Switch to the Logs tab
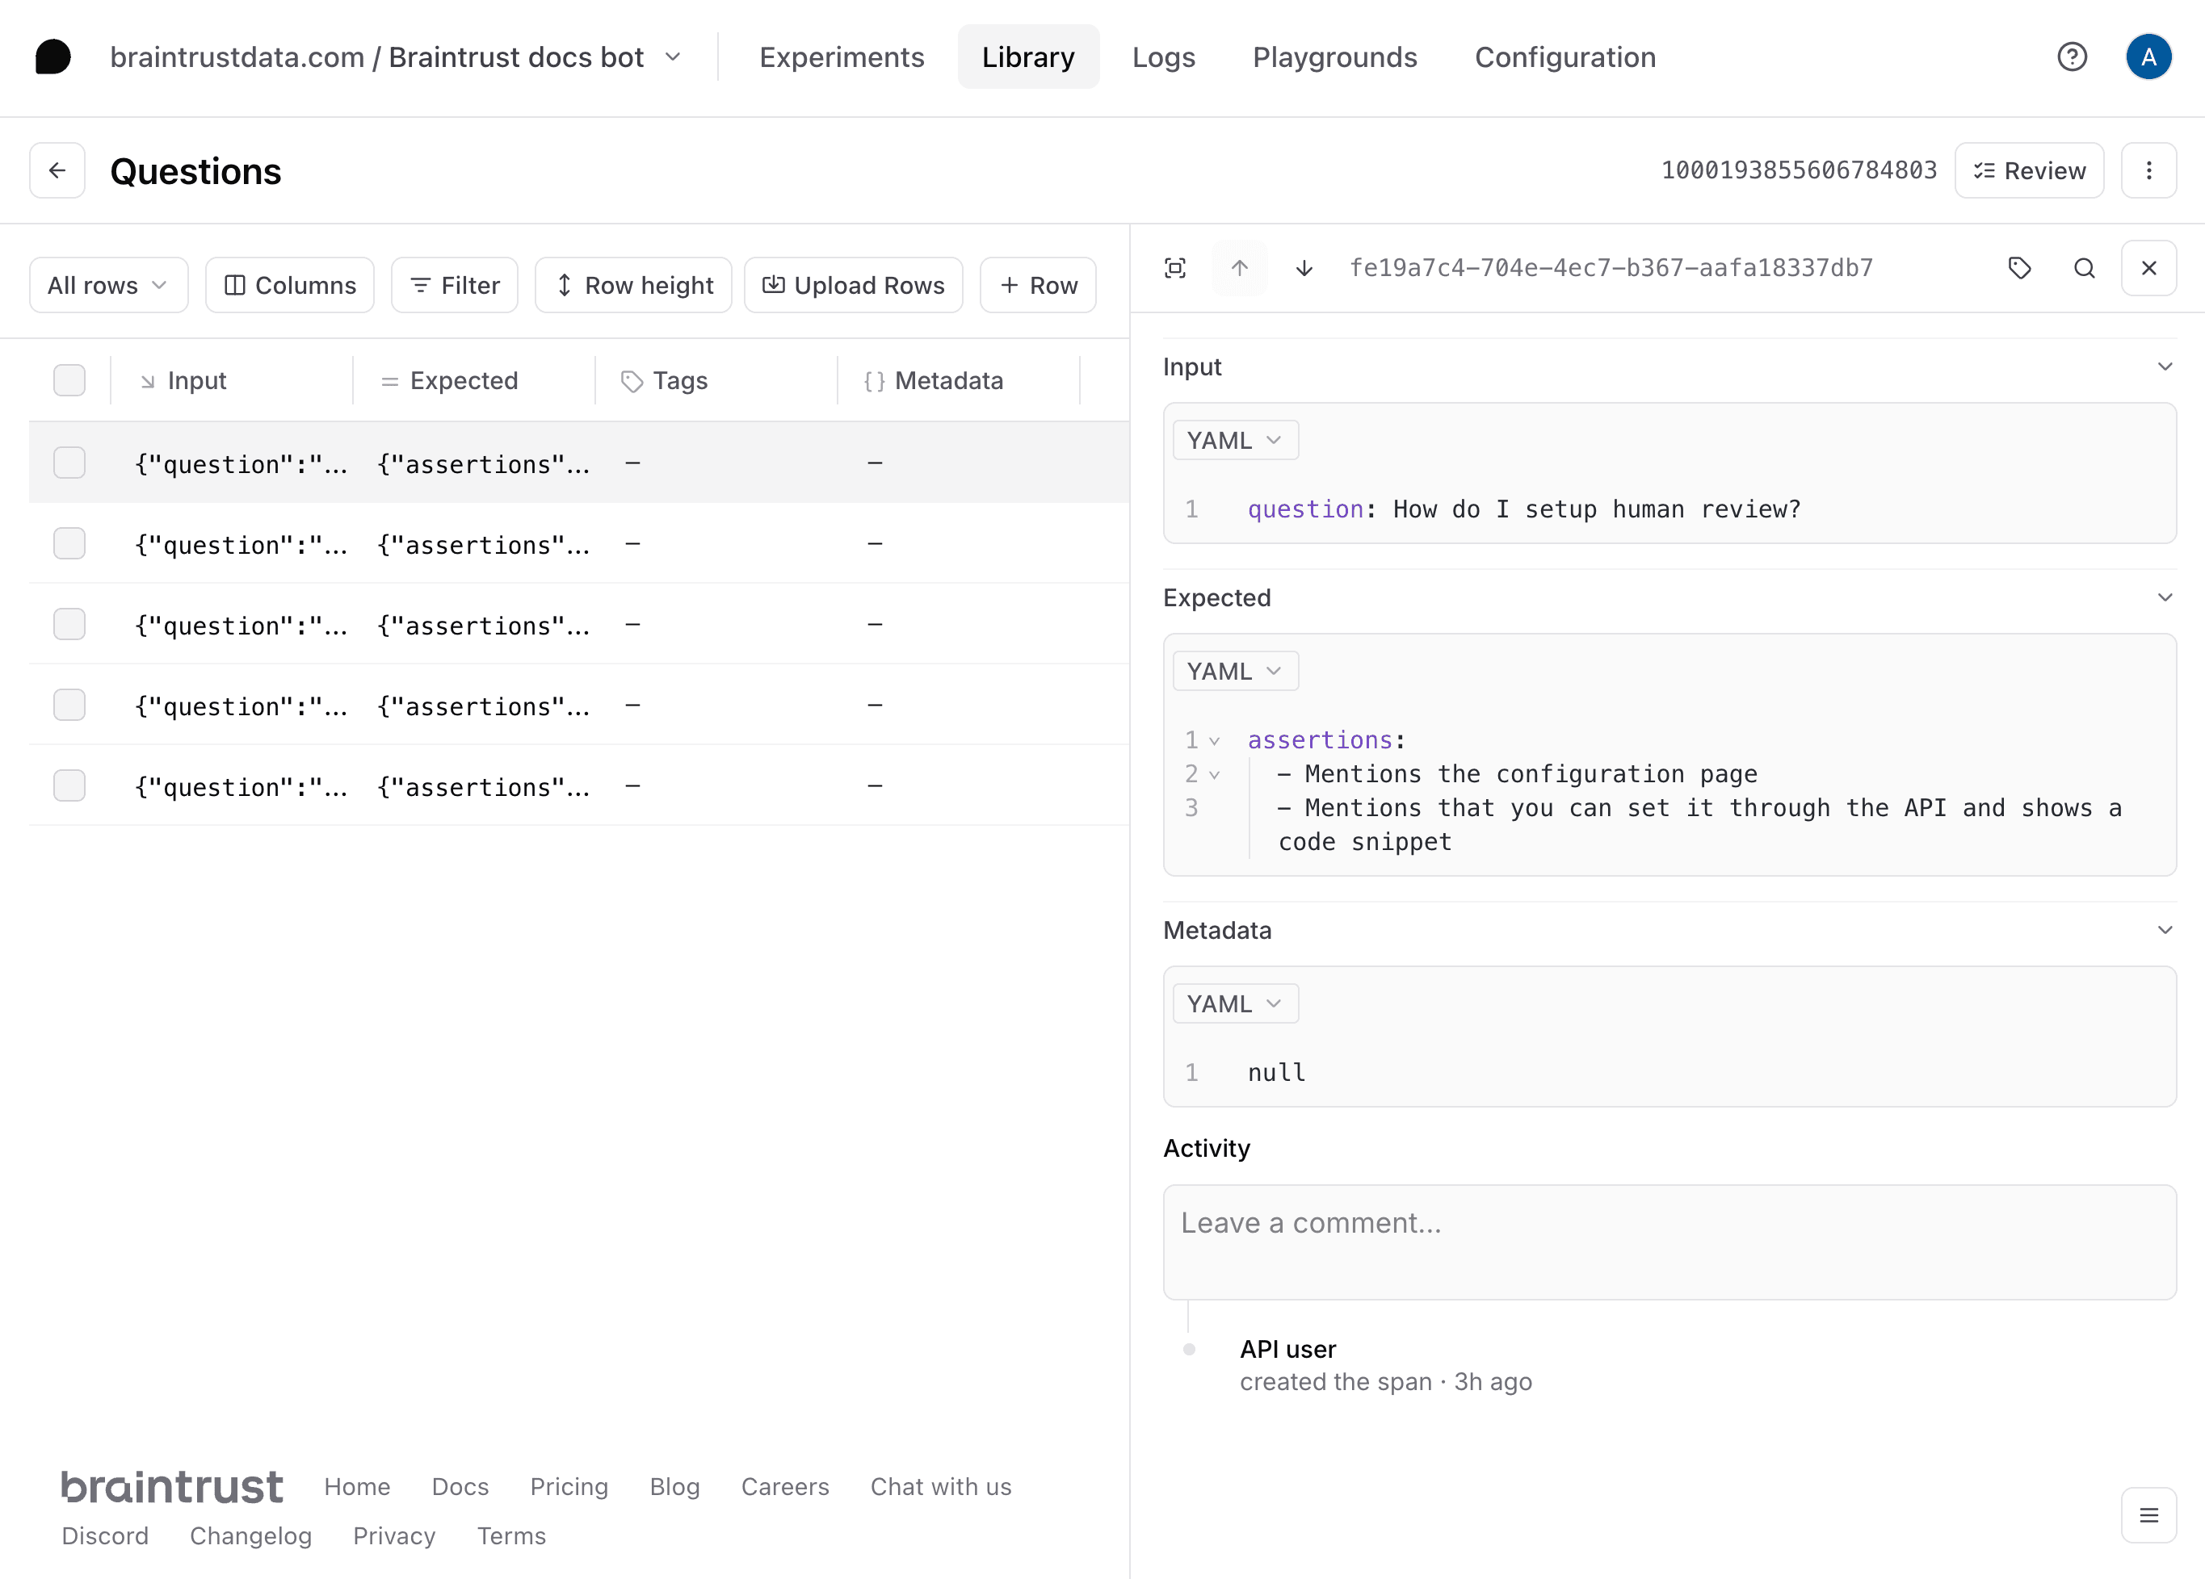The image size is (2205, 1579). [x=1162, y=57]
